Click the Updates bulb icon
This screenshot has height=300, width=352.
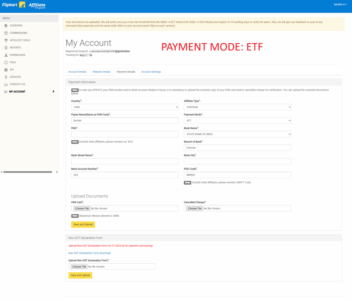pyautogui.click(x=6, y=77)
